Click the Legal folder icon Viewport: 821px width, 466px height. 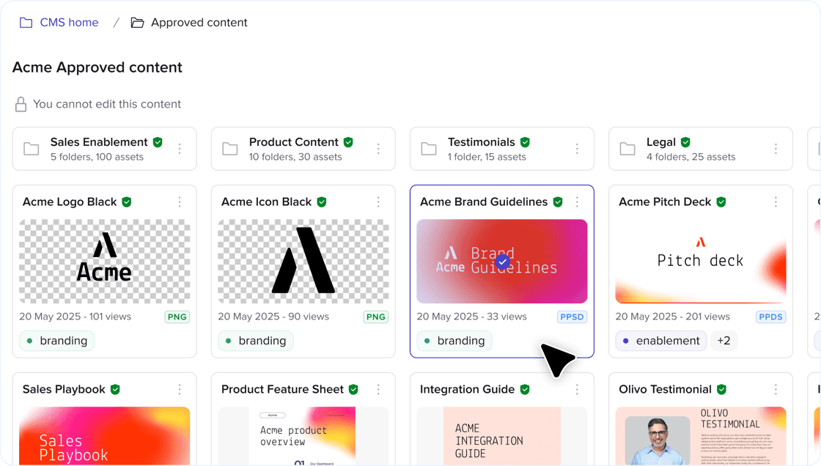point(627,149)
